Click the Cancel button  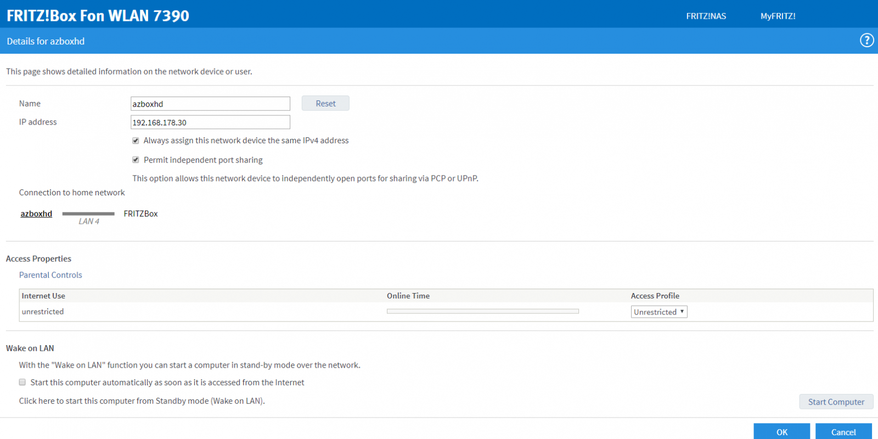(843, 432)
